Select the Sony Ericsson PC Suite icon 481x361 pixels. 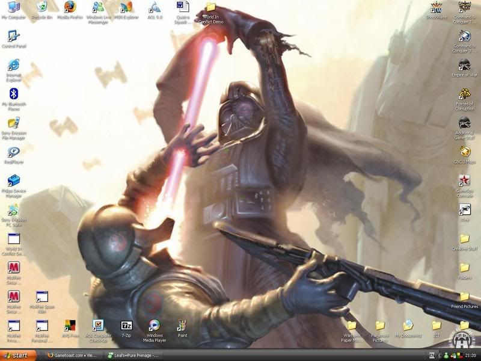click(14, 215)
